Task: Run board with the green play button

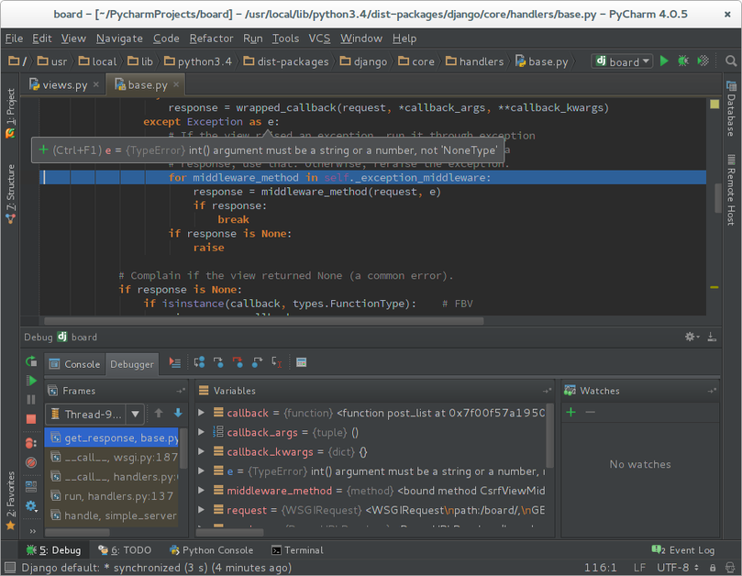Action: (x=664, y=61)
